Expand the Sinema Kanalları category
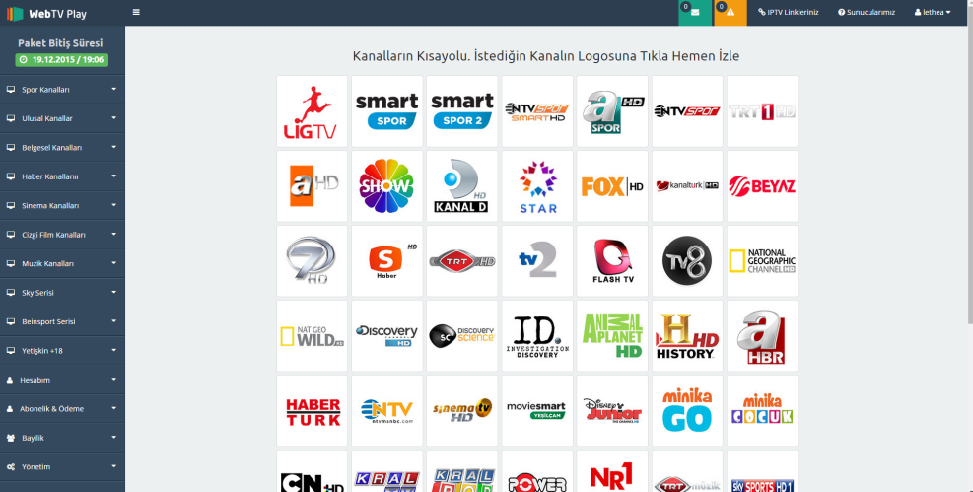Image resolution: width=973 pixels, height=492 pixels. pos(62,206)
